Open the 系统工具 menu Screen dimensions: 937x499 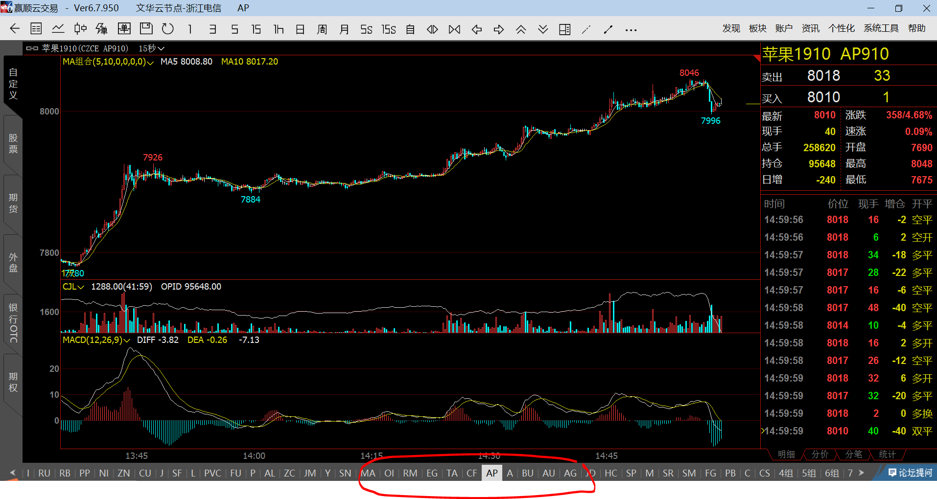point(881,28)
